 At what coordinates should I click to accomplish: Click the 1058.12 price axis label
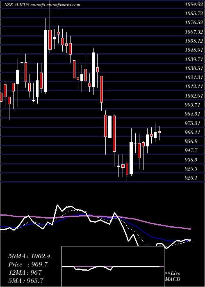click(194, 41)
